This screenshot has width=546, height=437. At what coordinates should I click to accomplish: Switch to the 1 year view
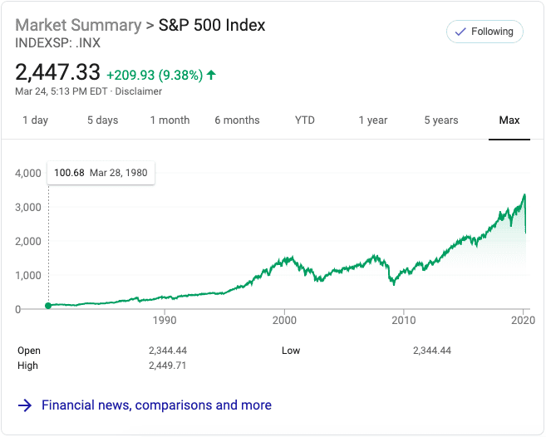pyautogui.click(x=373, y=120)
